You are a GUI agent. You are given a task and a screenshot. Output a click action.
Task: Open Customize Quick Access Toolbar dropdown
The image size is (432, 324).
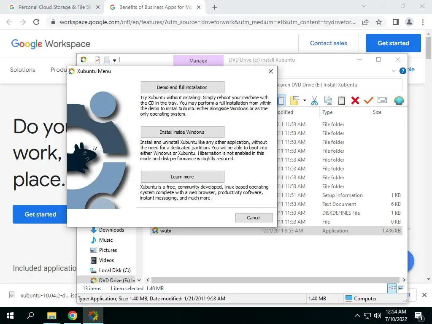click(x=114, y=60)
